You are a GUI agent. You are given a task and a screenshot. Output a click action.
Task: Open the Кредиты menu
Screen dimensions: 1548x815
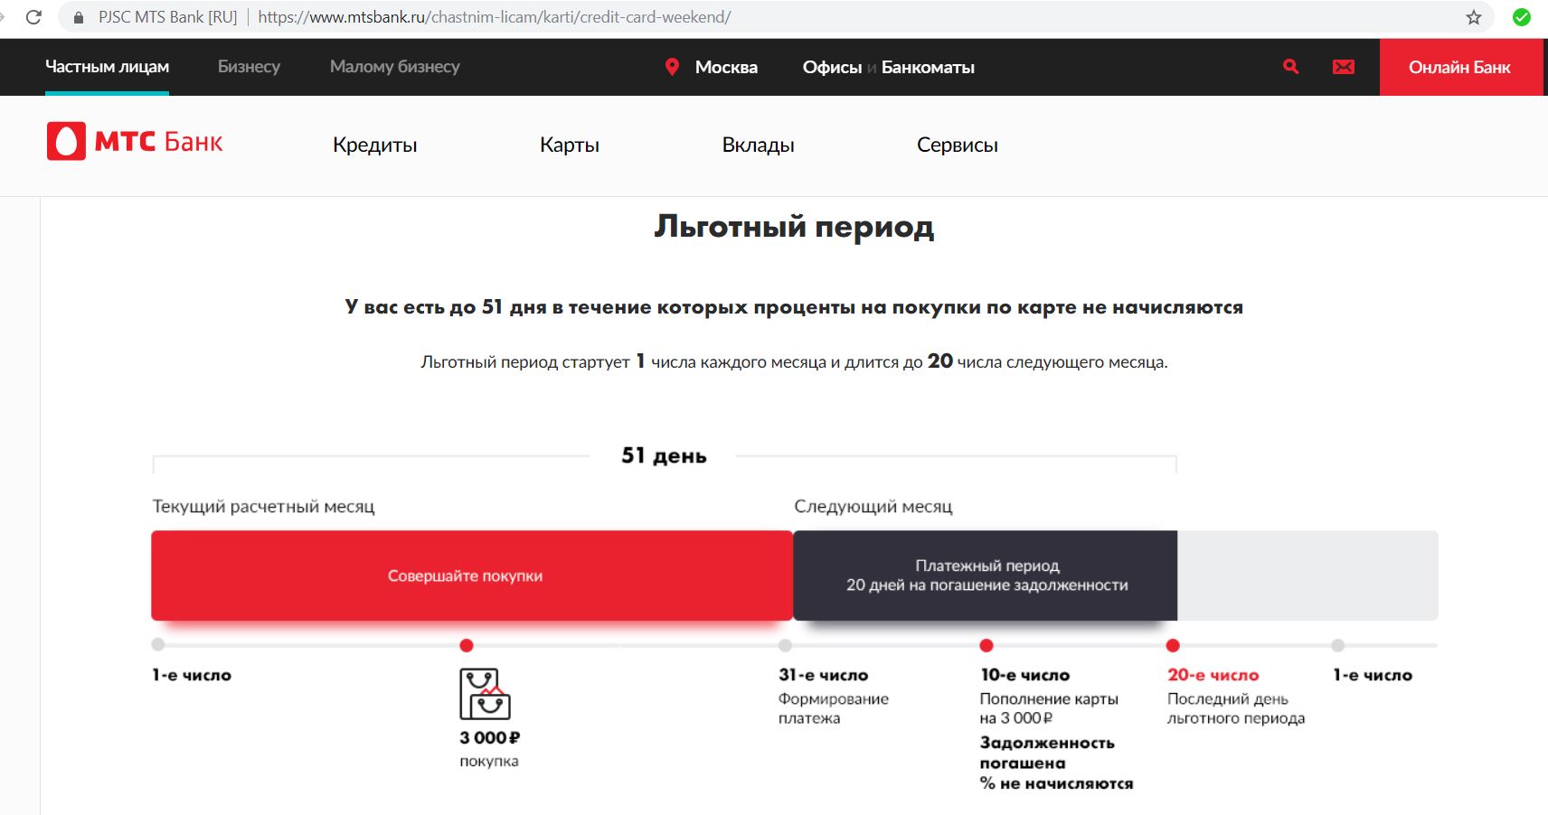tap(375, 145)
